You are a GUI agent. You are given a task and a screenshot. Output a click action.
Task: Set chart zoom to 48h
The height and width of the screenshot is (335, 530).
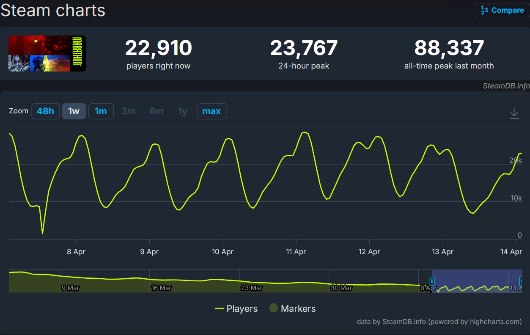coord(45,111)
